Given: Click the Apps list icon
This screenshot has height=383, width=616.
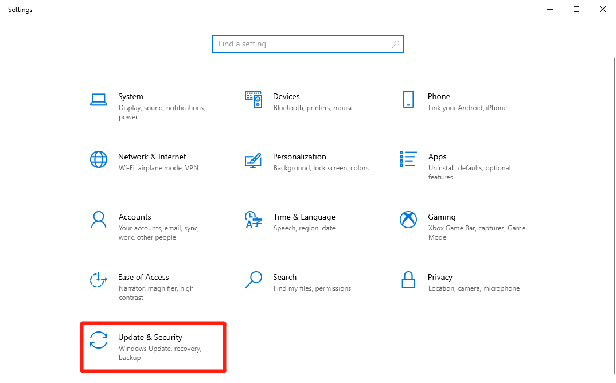Looking at the screenshot, I should pos(408,159).
